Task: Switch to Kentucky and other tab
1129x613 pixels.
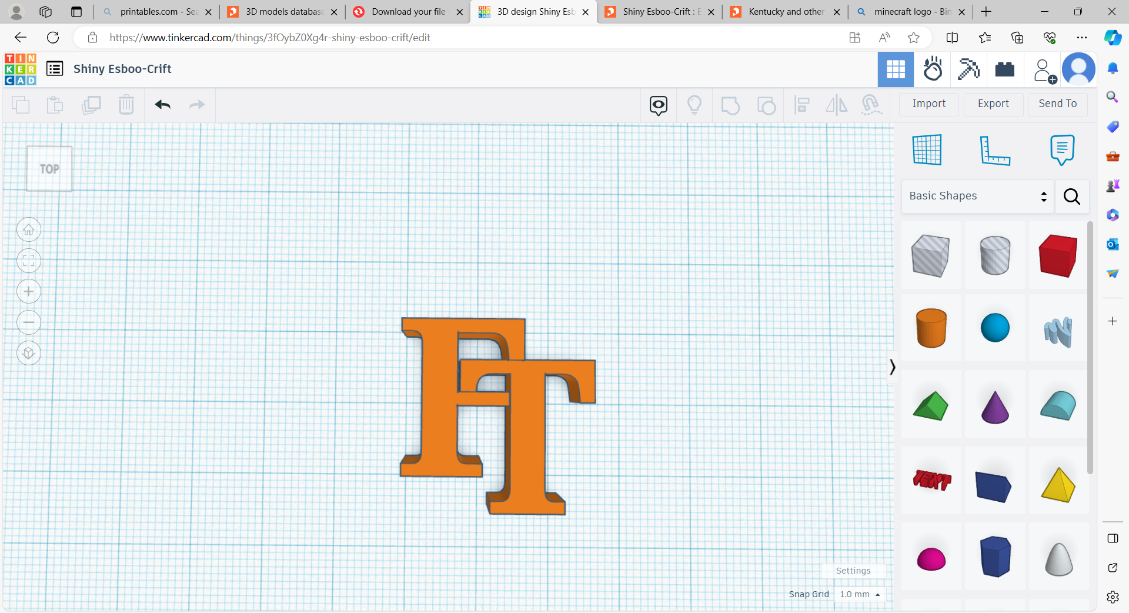Action: (x=786, y=12)
